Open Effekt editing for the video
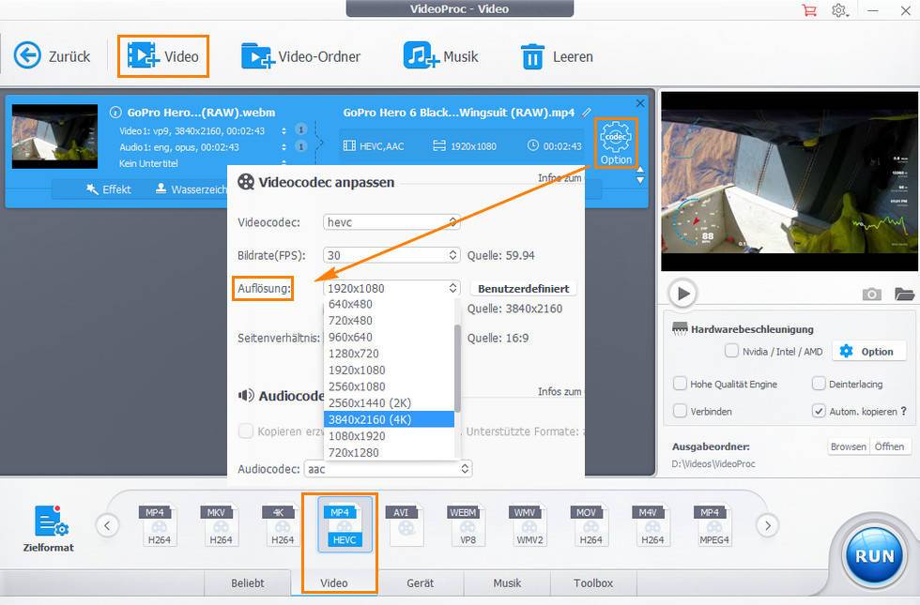 pyautogui.click(x=109, y=189)
